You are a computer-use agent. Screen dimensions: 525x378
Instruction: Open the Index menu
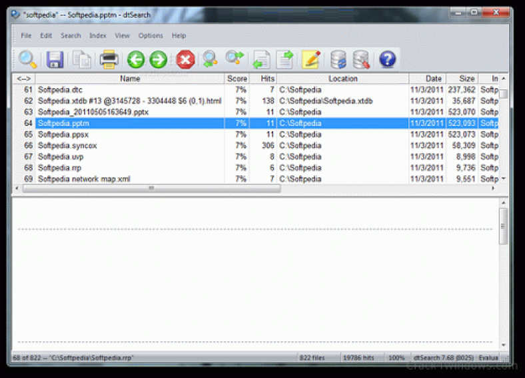98,35
